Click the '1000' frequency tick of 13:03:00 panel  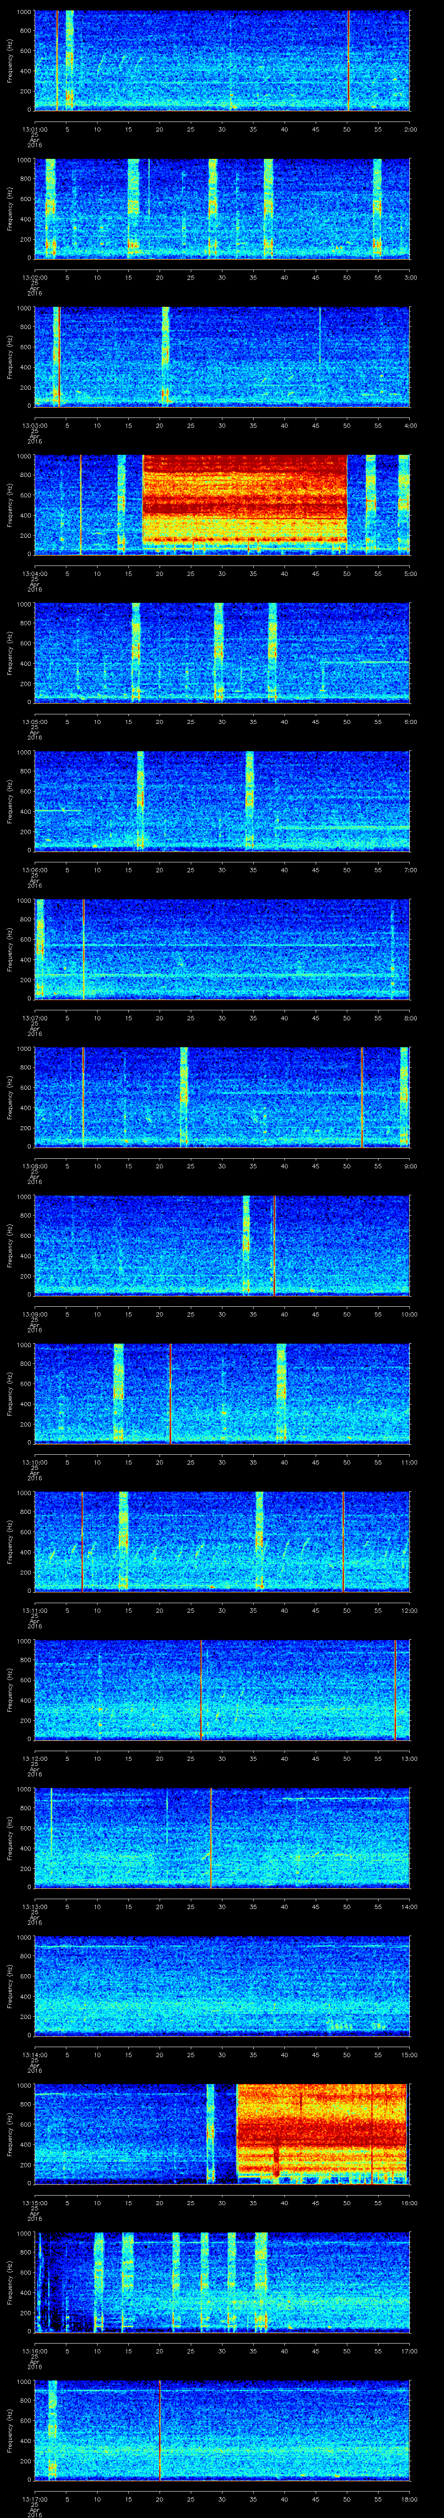tap(23, 309)
